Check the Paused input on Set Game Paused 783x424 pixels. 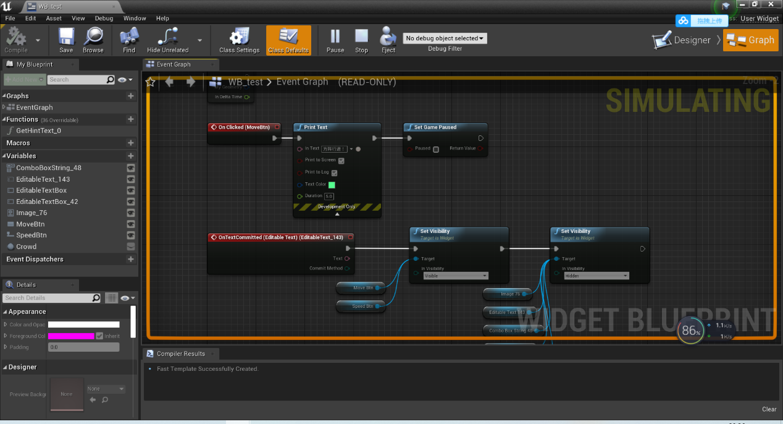click(436, 148)
